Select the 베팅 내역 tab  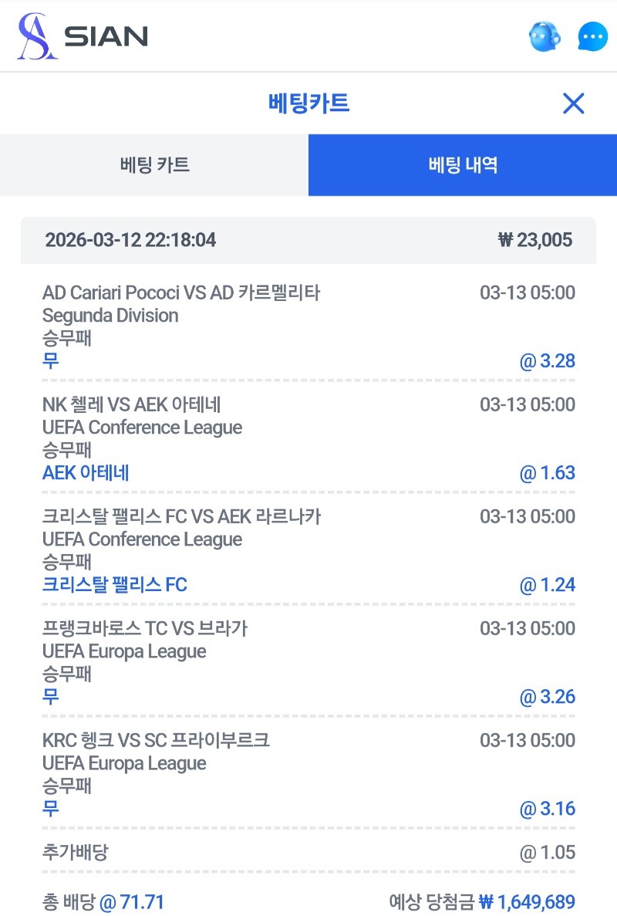[463, 164]
